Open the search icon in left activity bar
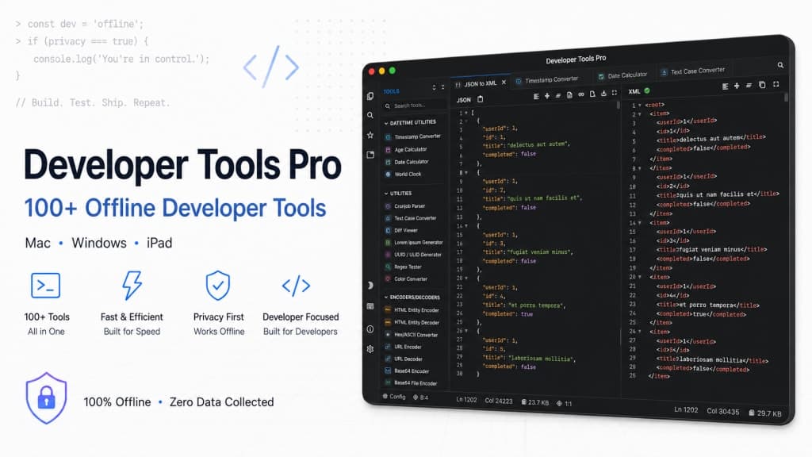The width and height of the screenshot is (812, 457). tap(370, 116)
